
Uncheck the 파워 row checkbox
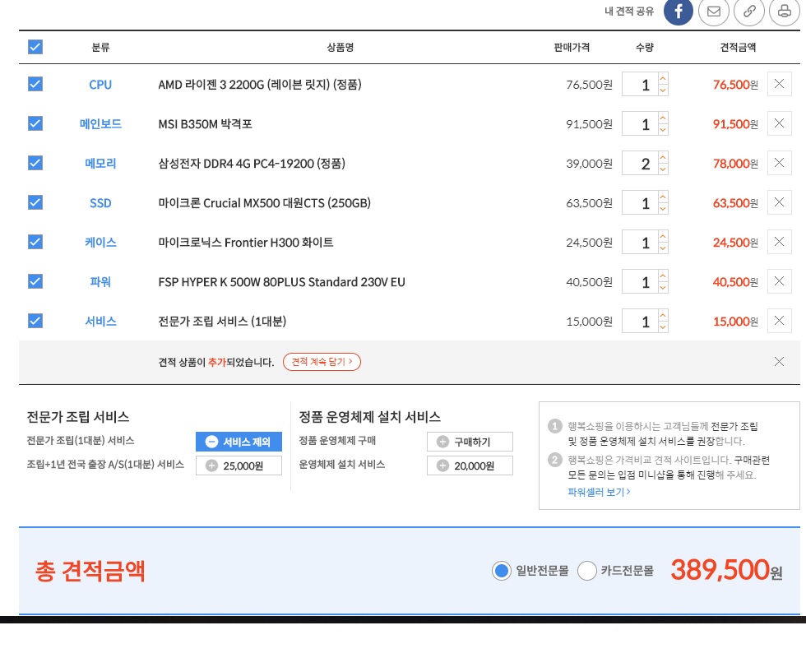tap(35, 281)
